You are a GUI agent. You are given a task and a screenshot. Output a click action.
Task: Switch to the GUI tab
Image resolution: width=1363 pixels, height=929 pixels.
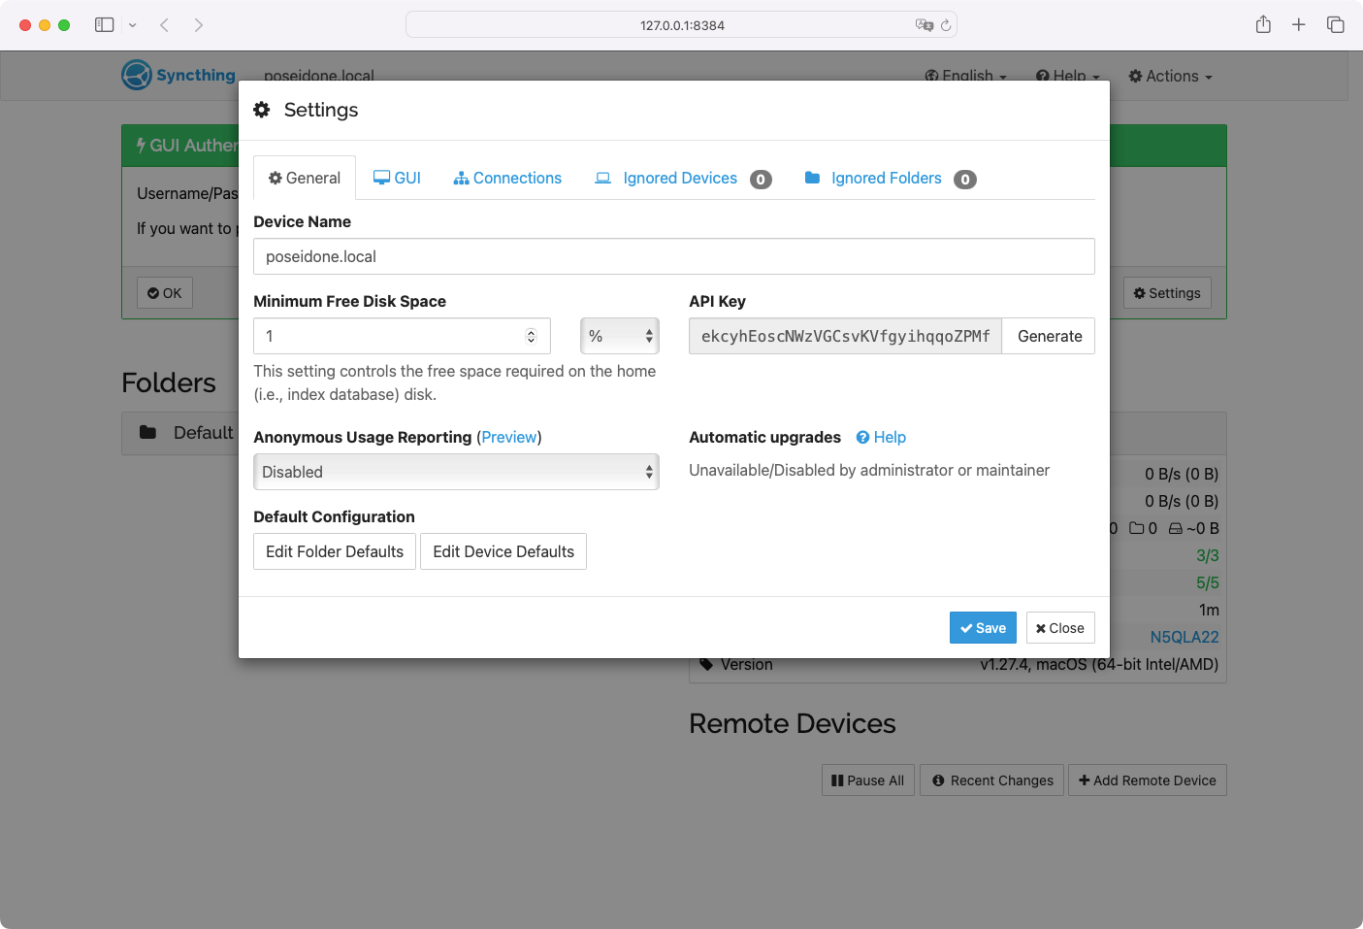pyautogui.click(x=398, y=179)
